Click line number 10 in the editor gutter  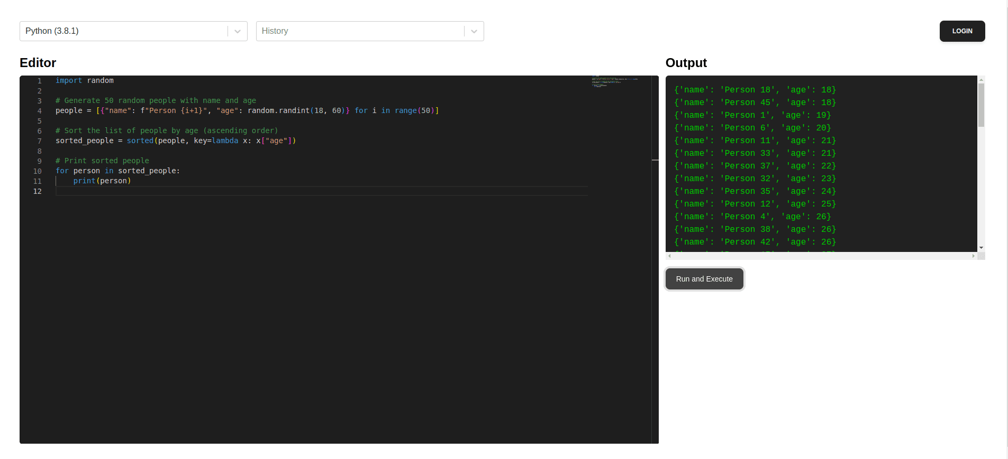tap(38, 171)
